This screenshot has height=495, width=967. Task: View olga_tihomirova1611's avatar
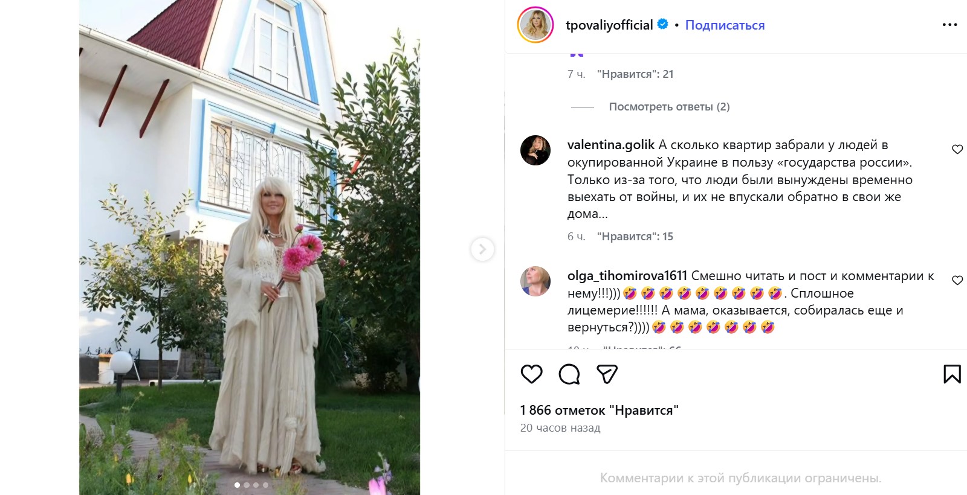coord(535,281)
